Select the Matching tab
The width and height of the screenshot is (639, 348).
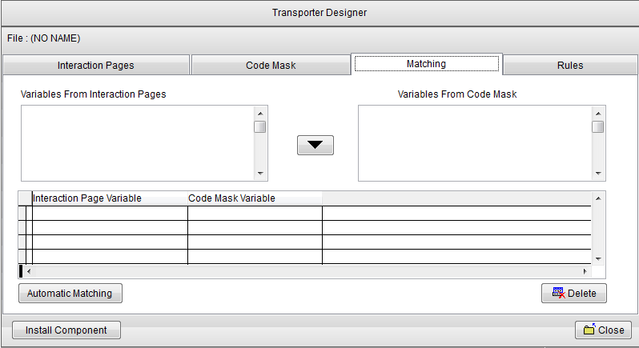click(x=426, y=64)
